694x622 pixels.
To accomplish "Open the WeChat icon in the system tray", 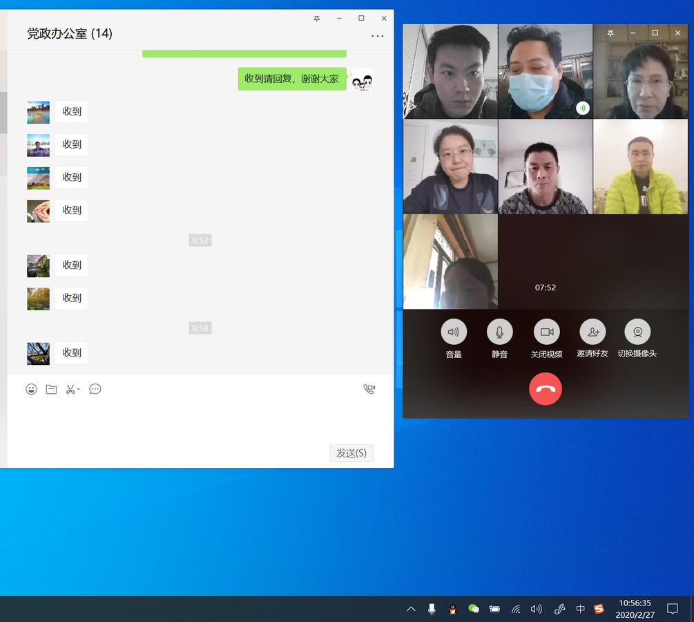I will pyautogui.click(x=474, y=609).
